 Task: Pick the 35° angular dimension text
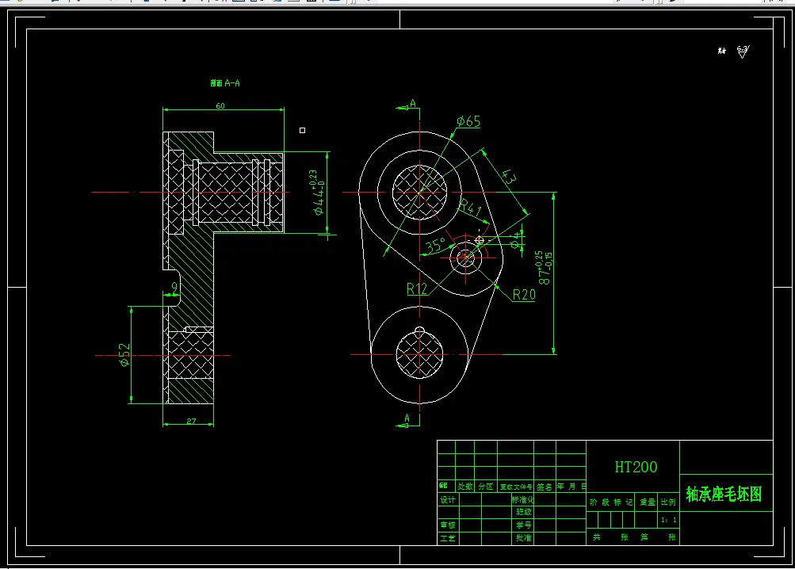tap(435, 246)
